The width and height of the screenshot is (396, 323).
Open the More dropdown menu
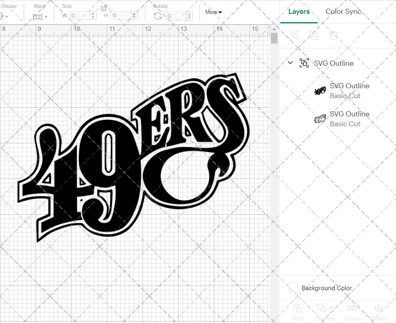pyautogui.click(x=213, y=12)
